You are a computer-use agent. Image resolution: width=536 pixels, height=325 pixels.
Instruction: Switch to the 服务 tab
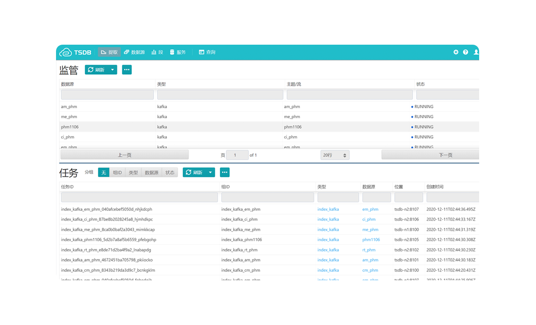click(x=178, y=52)
